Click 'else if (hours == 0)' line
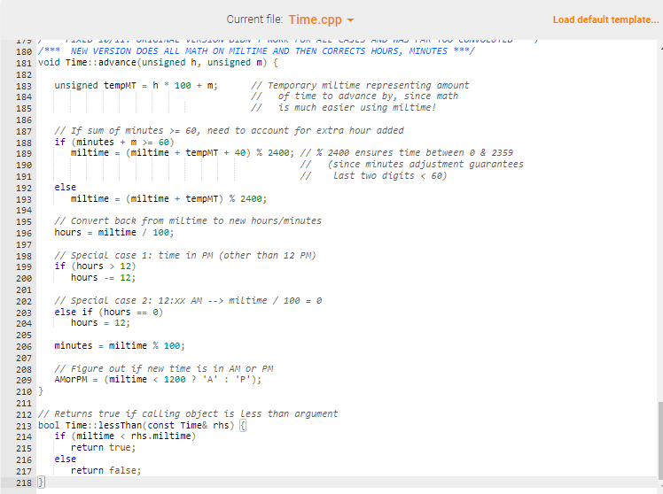Screen dimensions: 663x494 coord(109,312)
